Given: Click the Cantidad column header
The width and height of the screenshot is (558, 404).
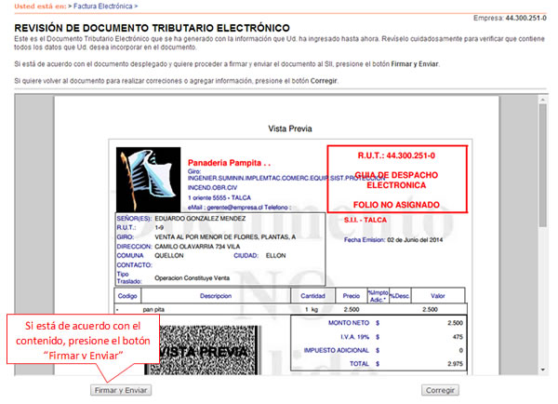Looking at the screenshot, I should coord(312,296).
